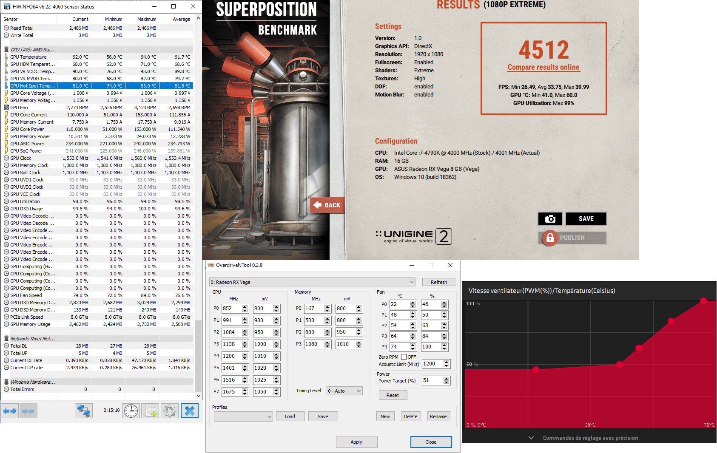Image resolution: width=717 pixels, height=453 pixels.
Task: Open the Timing Level dropdown
Action: coord(344,391)
